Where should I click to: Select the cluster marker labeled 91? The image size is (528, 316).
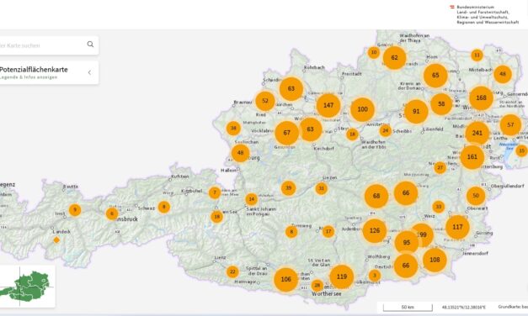pyautogui.click(x=416, y=111)
